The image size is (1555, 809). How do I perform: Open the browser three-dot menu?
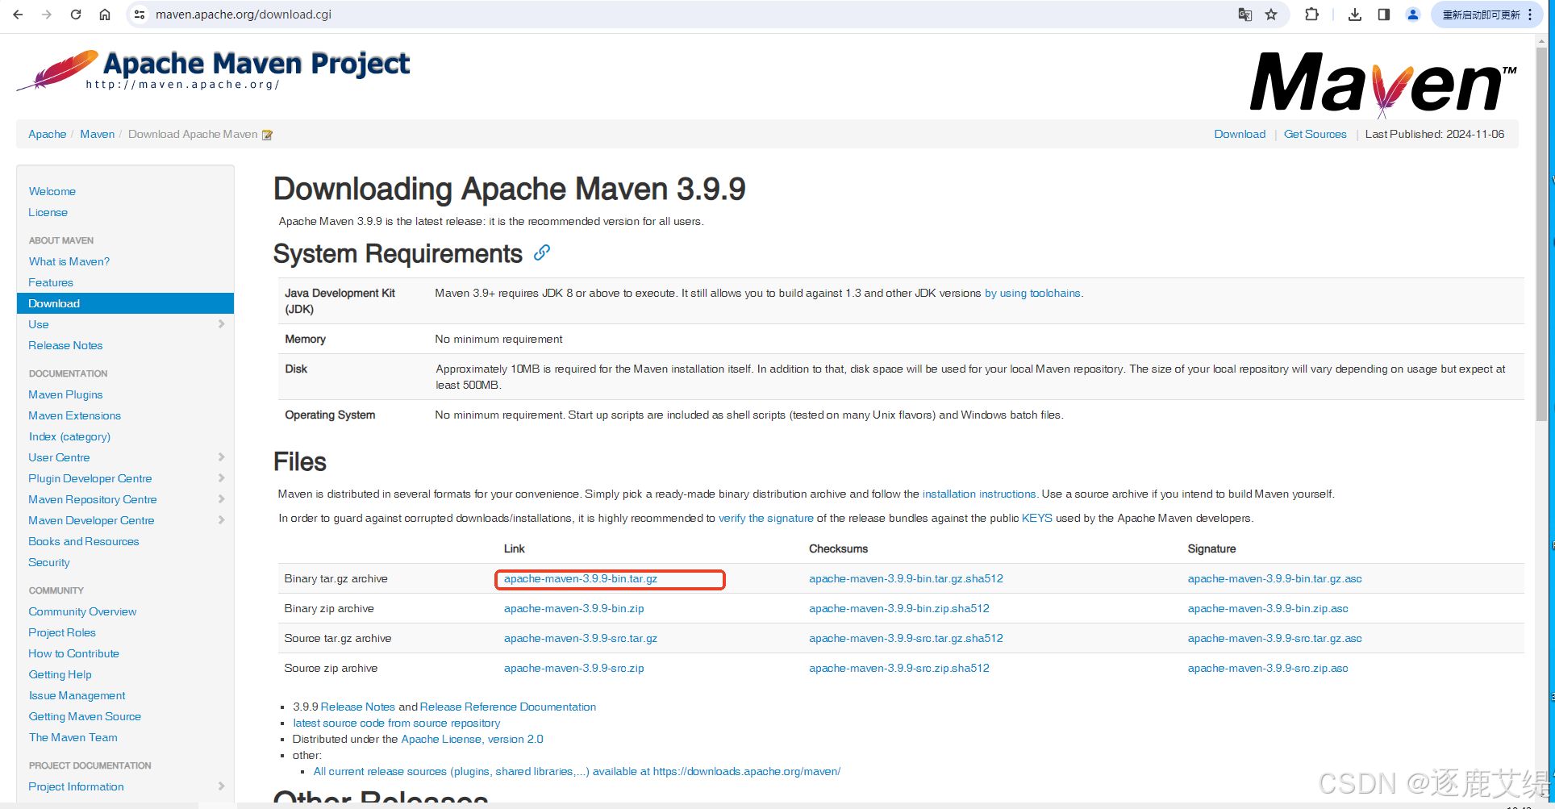click(x=1530, y=15)
